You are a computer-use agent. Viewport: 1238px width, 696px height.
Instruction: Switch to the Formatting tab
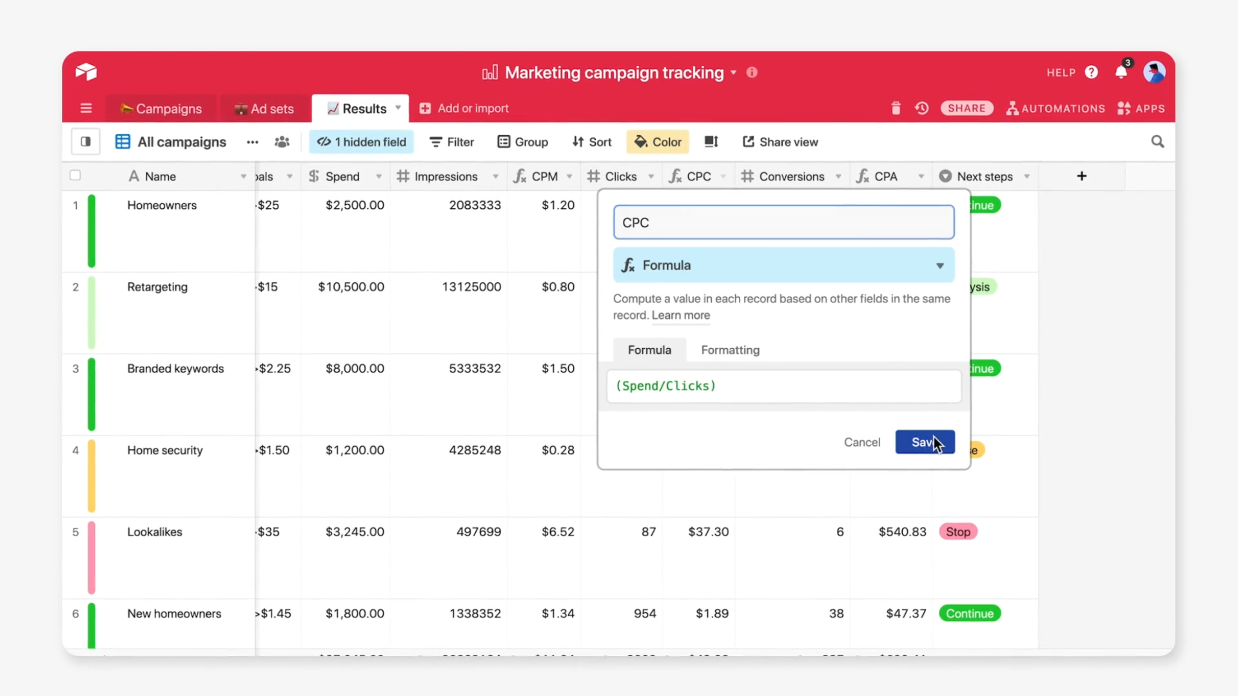729,349
